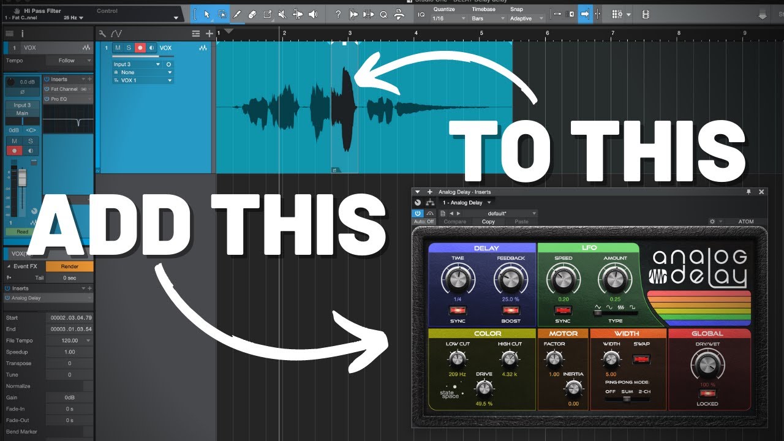Image resolution: width=784 pixels, height=441 pixels.
Task: Select the Fat Channel insert
Action: [67, 89]
